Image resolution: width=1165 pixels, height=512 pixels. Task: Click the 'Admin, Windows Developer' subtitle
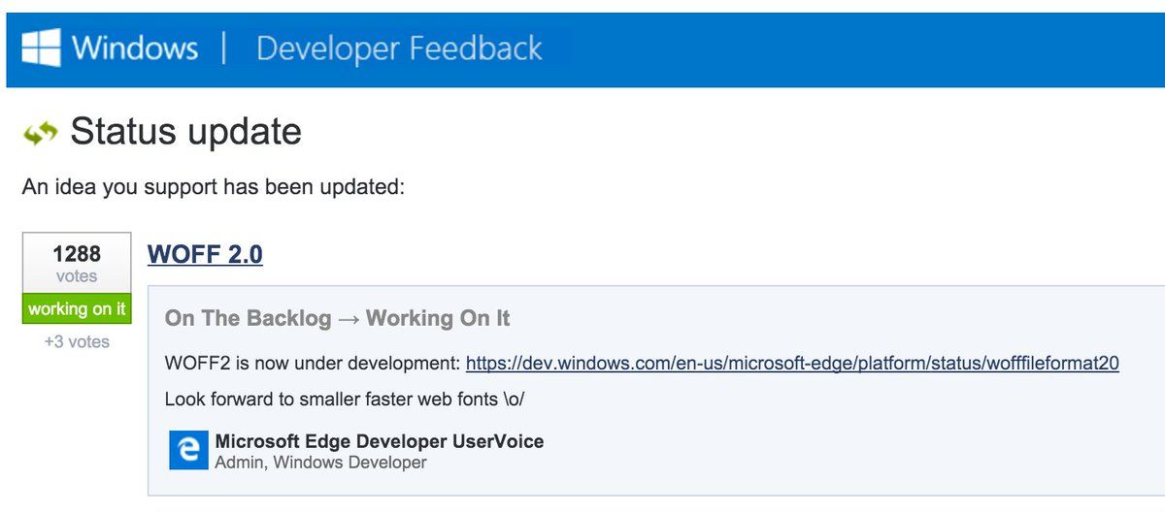click(320, 463)
